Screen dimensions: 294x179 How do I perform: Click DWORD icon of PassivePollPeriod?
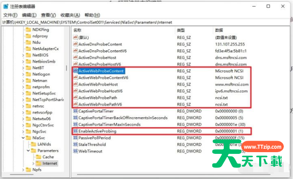[x=75, y=138]
